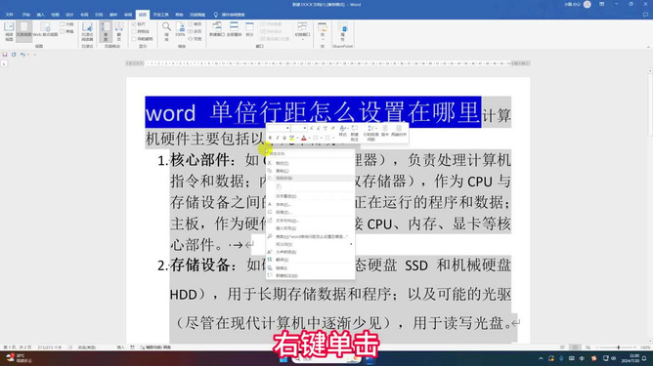Click New Comment in mini toolbar
The width and height of the screenshot is (653, 366).
(x=355, y=133)
